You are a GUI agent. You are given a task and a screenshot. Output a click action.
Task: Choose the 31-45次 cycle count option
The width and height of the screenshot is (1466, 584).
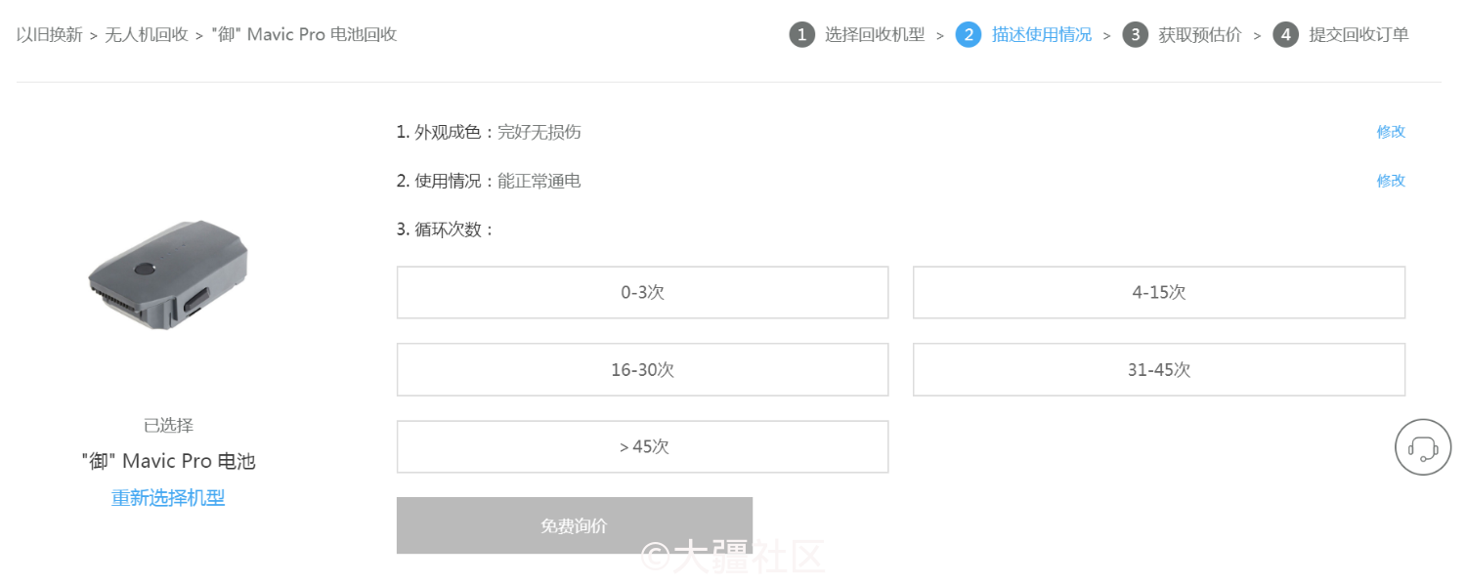click(x=1159, y=370)
